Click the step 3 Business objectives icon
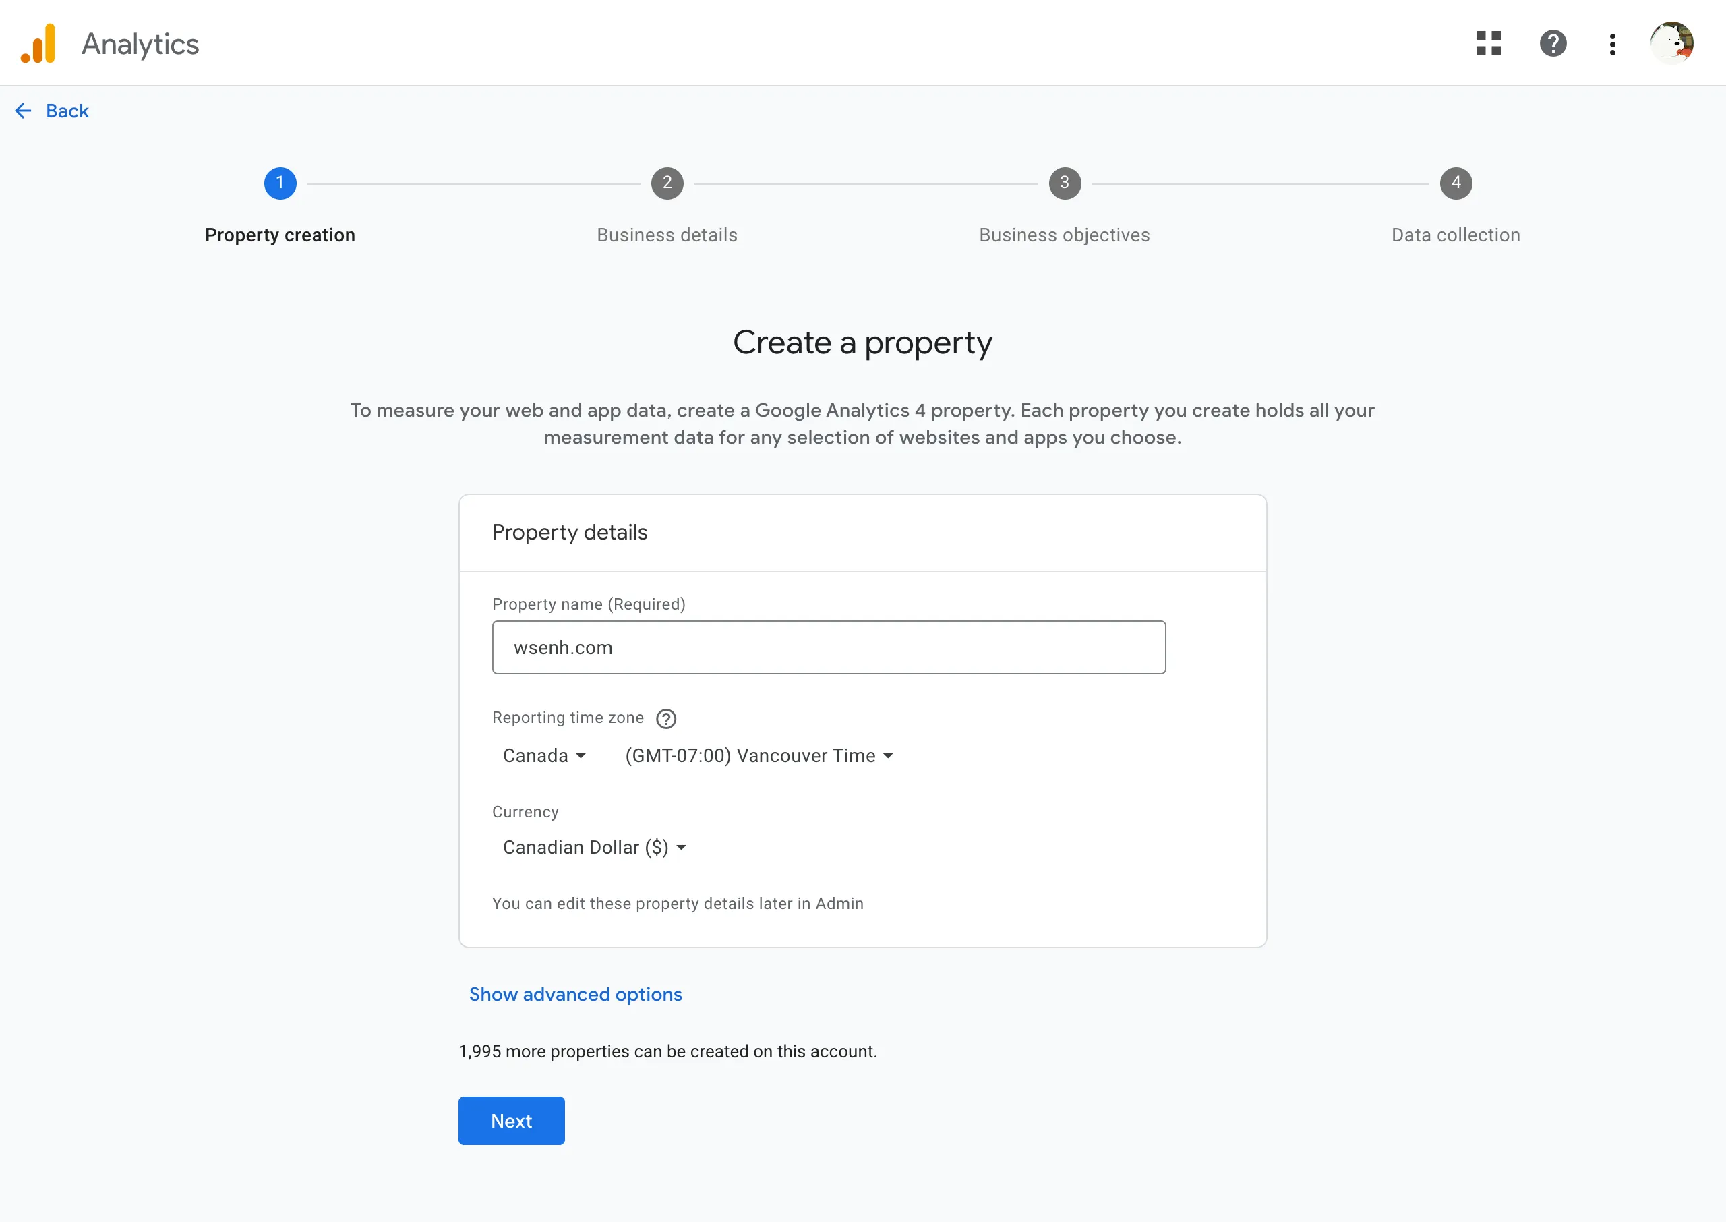 pyautogui.click(x=1064, y=183)
